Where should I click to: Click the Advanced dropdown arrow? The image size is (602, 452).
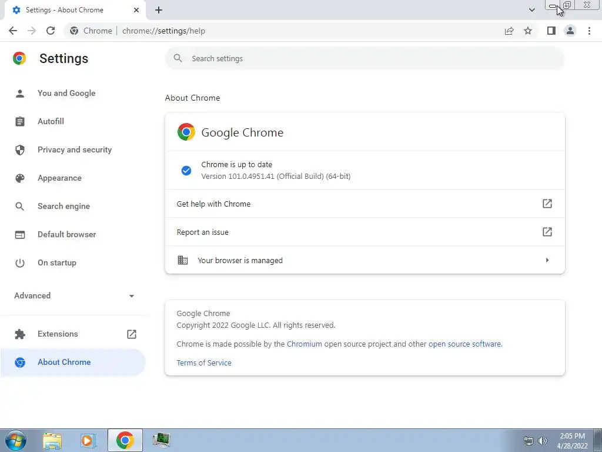click(132, 296)
